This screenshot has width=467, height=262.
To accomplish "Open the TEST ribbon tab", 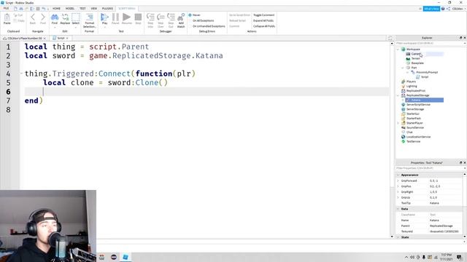I will pos(82,8).
